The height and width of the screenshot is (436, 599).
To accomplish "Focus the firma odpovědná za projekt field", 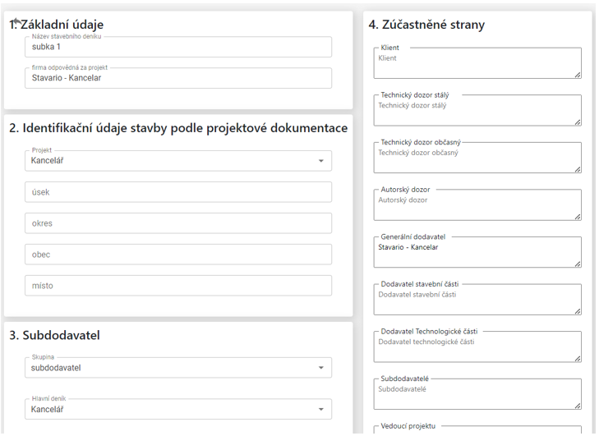I will click(x=177, y=79).
